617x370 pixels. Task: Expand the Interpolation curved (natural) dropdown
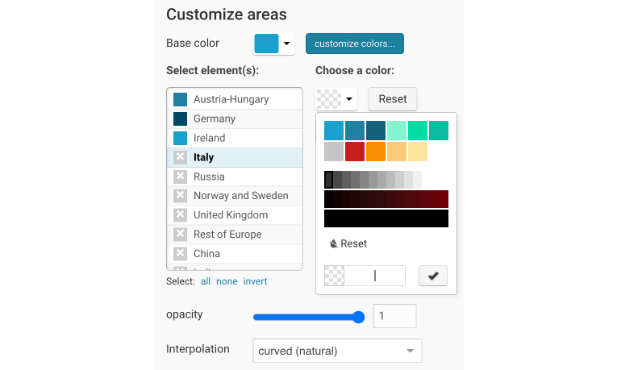tap(338, 351)
